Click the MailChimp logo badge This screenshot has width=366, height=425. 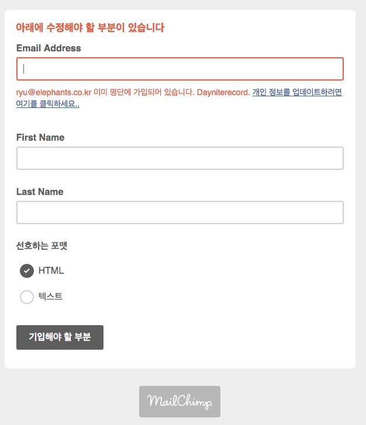[179, 402]
